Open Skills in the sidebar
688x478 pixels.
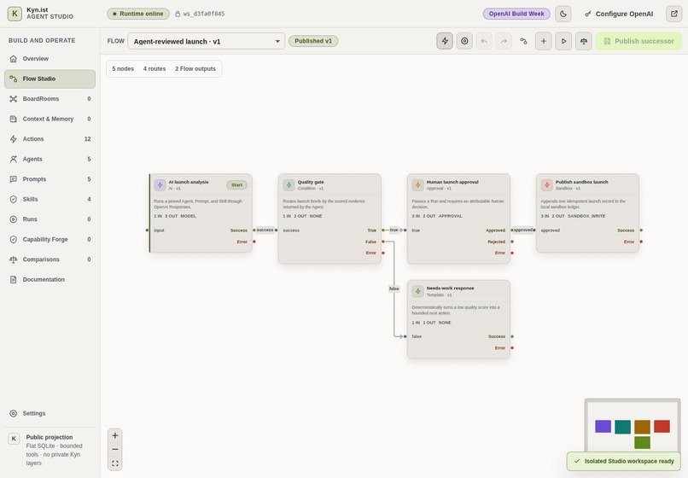click(50, 199)
